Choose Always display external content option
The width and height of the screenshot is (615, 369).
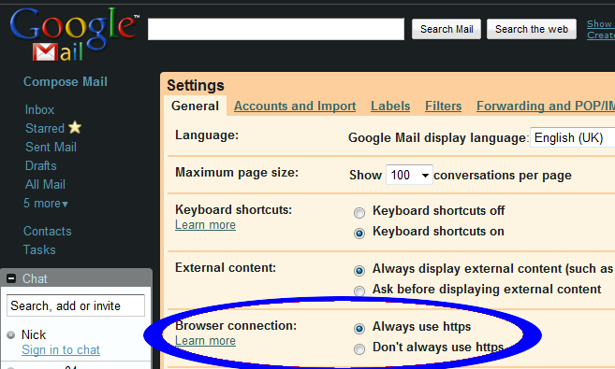click(359, 270)
